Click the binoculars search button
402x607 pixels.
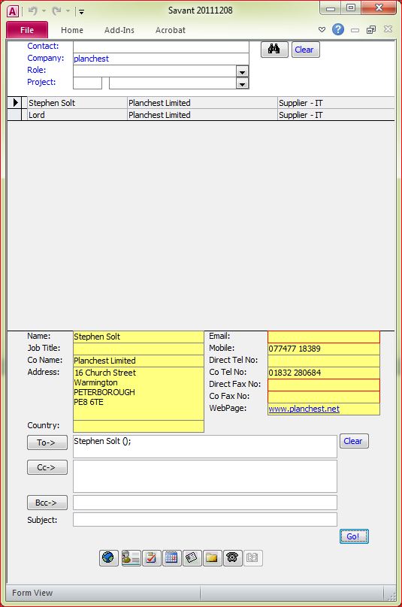(x=274, y=50)
